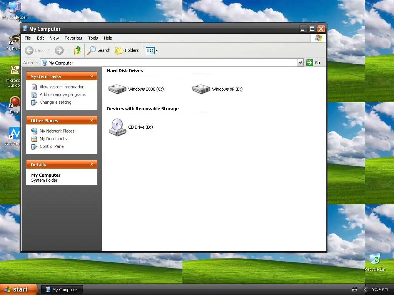Click the Start button
394x295 pixels.
(x=18, y=290)
